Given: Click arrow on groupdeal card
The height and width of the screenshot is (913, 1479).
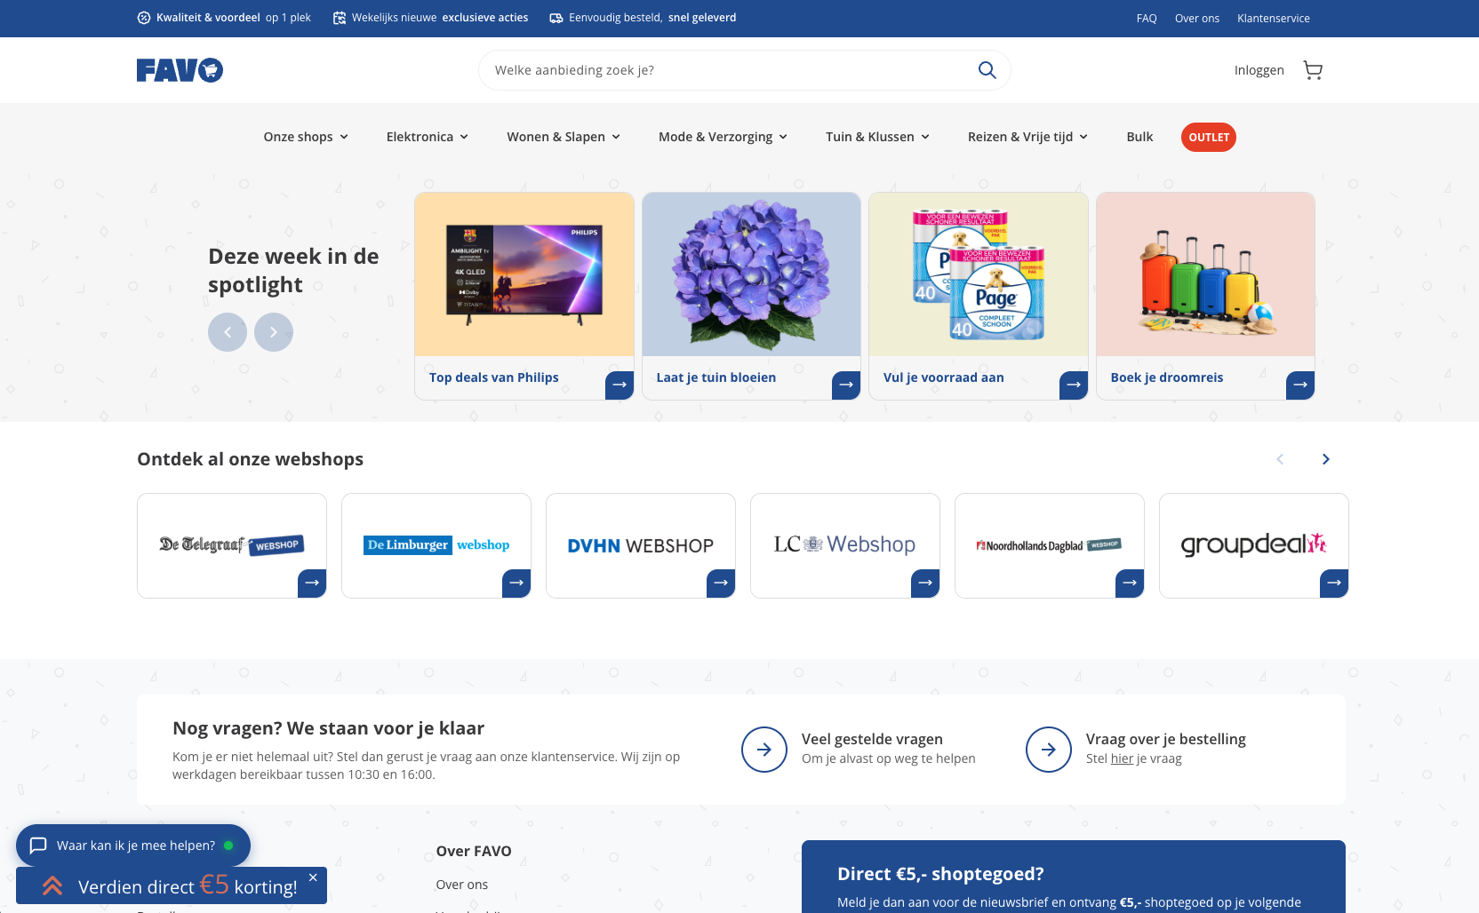Looking at the screenshot, I should (x=1334, y=584).
